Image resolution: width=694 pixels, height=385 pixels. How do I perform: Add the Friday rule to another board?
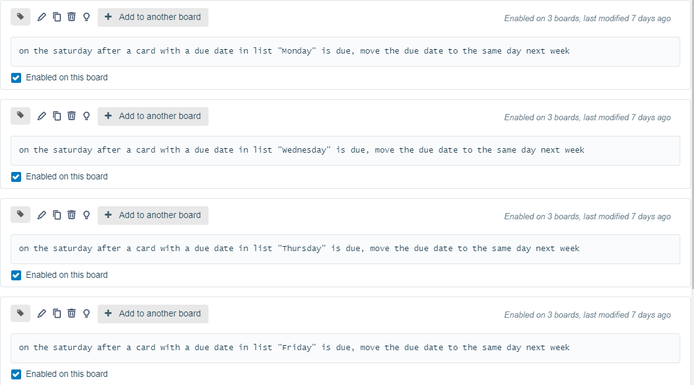[x=152, y=314]
